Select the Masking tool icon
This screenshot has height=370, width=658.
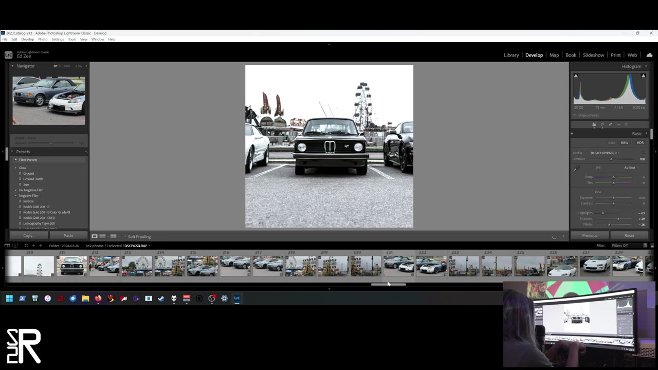626,124
